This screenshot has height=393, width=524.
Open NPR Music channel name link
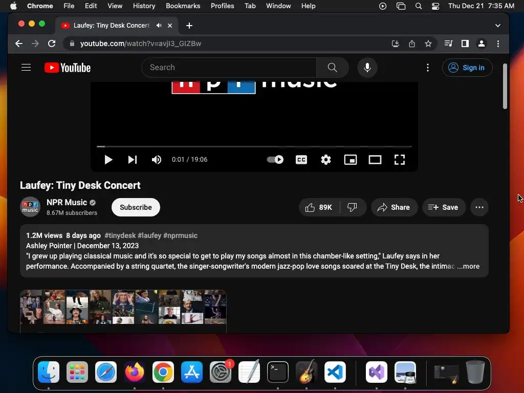click(67, 203)
